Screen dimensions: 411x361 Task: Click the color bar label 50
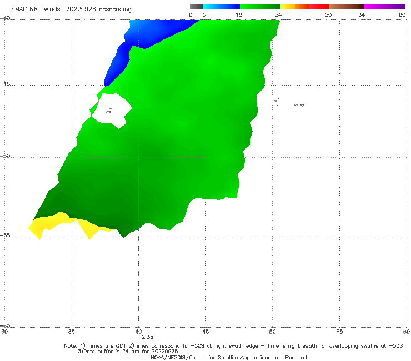point(328,15)
